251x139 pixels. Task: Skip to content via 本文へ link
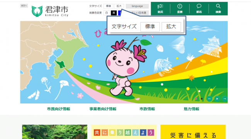(24, 6)
